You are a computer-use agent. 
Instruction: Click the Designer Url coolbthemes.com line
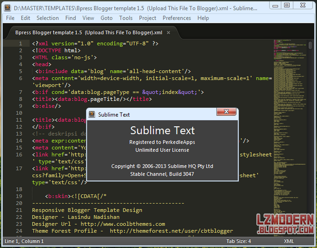(x=99, y=224)
